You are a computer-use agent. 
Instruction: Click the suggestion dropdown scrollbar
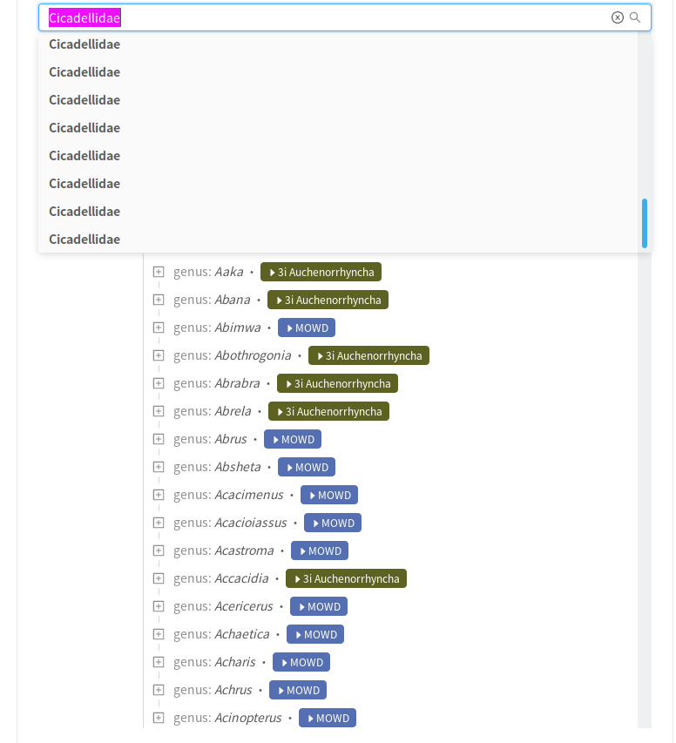click(644, 223)
